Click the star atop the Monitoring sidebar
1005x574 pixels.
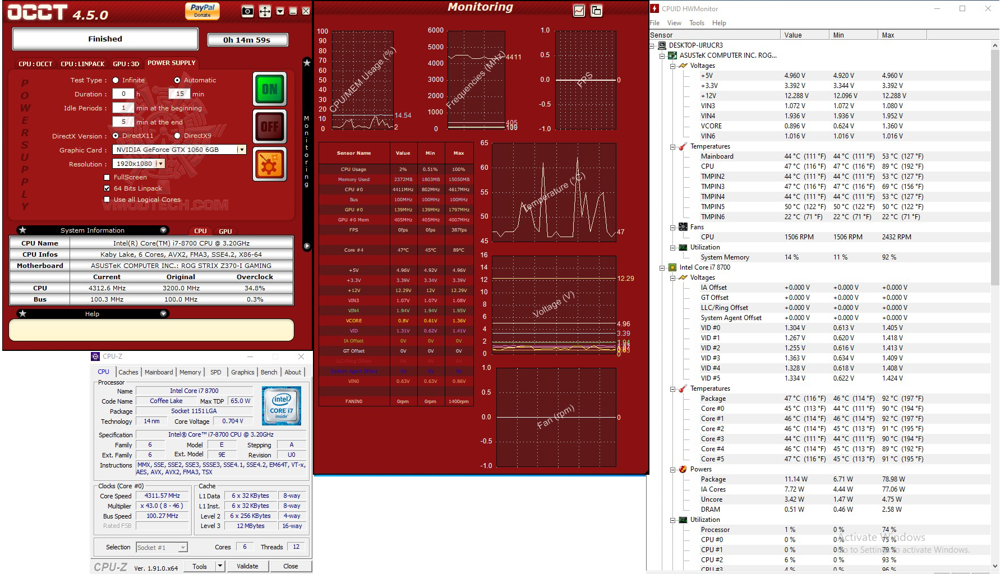[307, 63]
